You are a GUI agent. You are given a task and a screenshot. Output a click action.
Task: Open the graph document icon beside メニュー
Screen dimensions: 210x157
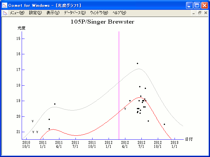(x=5, y=13)
